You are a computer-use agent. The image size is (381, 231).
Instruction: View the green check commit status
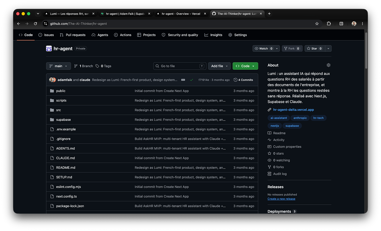192,80
